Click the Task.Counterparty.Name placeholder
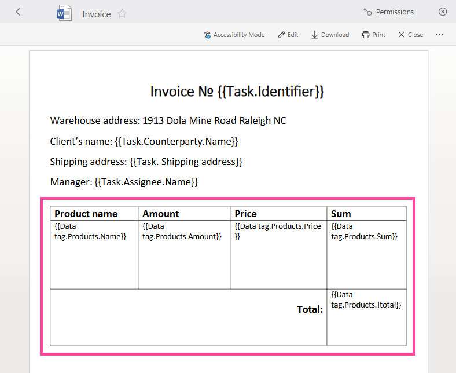 [176, 141]
